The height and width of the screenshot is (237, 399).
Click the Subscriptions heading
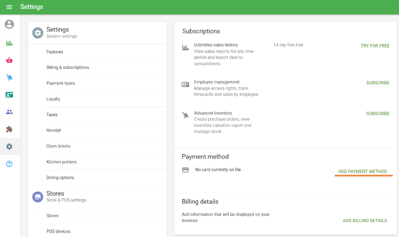(201, 31)
